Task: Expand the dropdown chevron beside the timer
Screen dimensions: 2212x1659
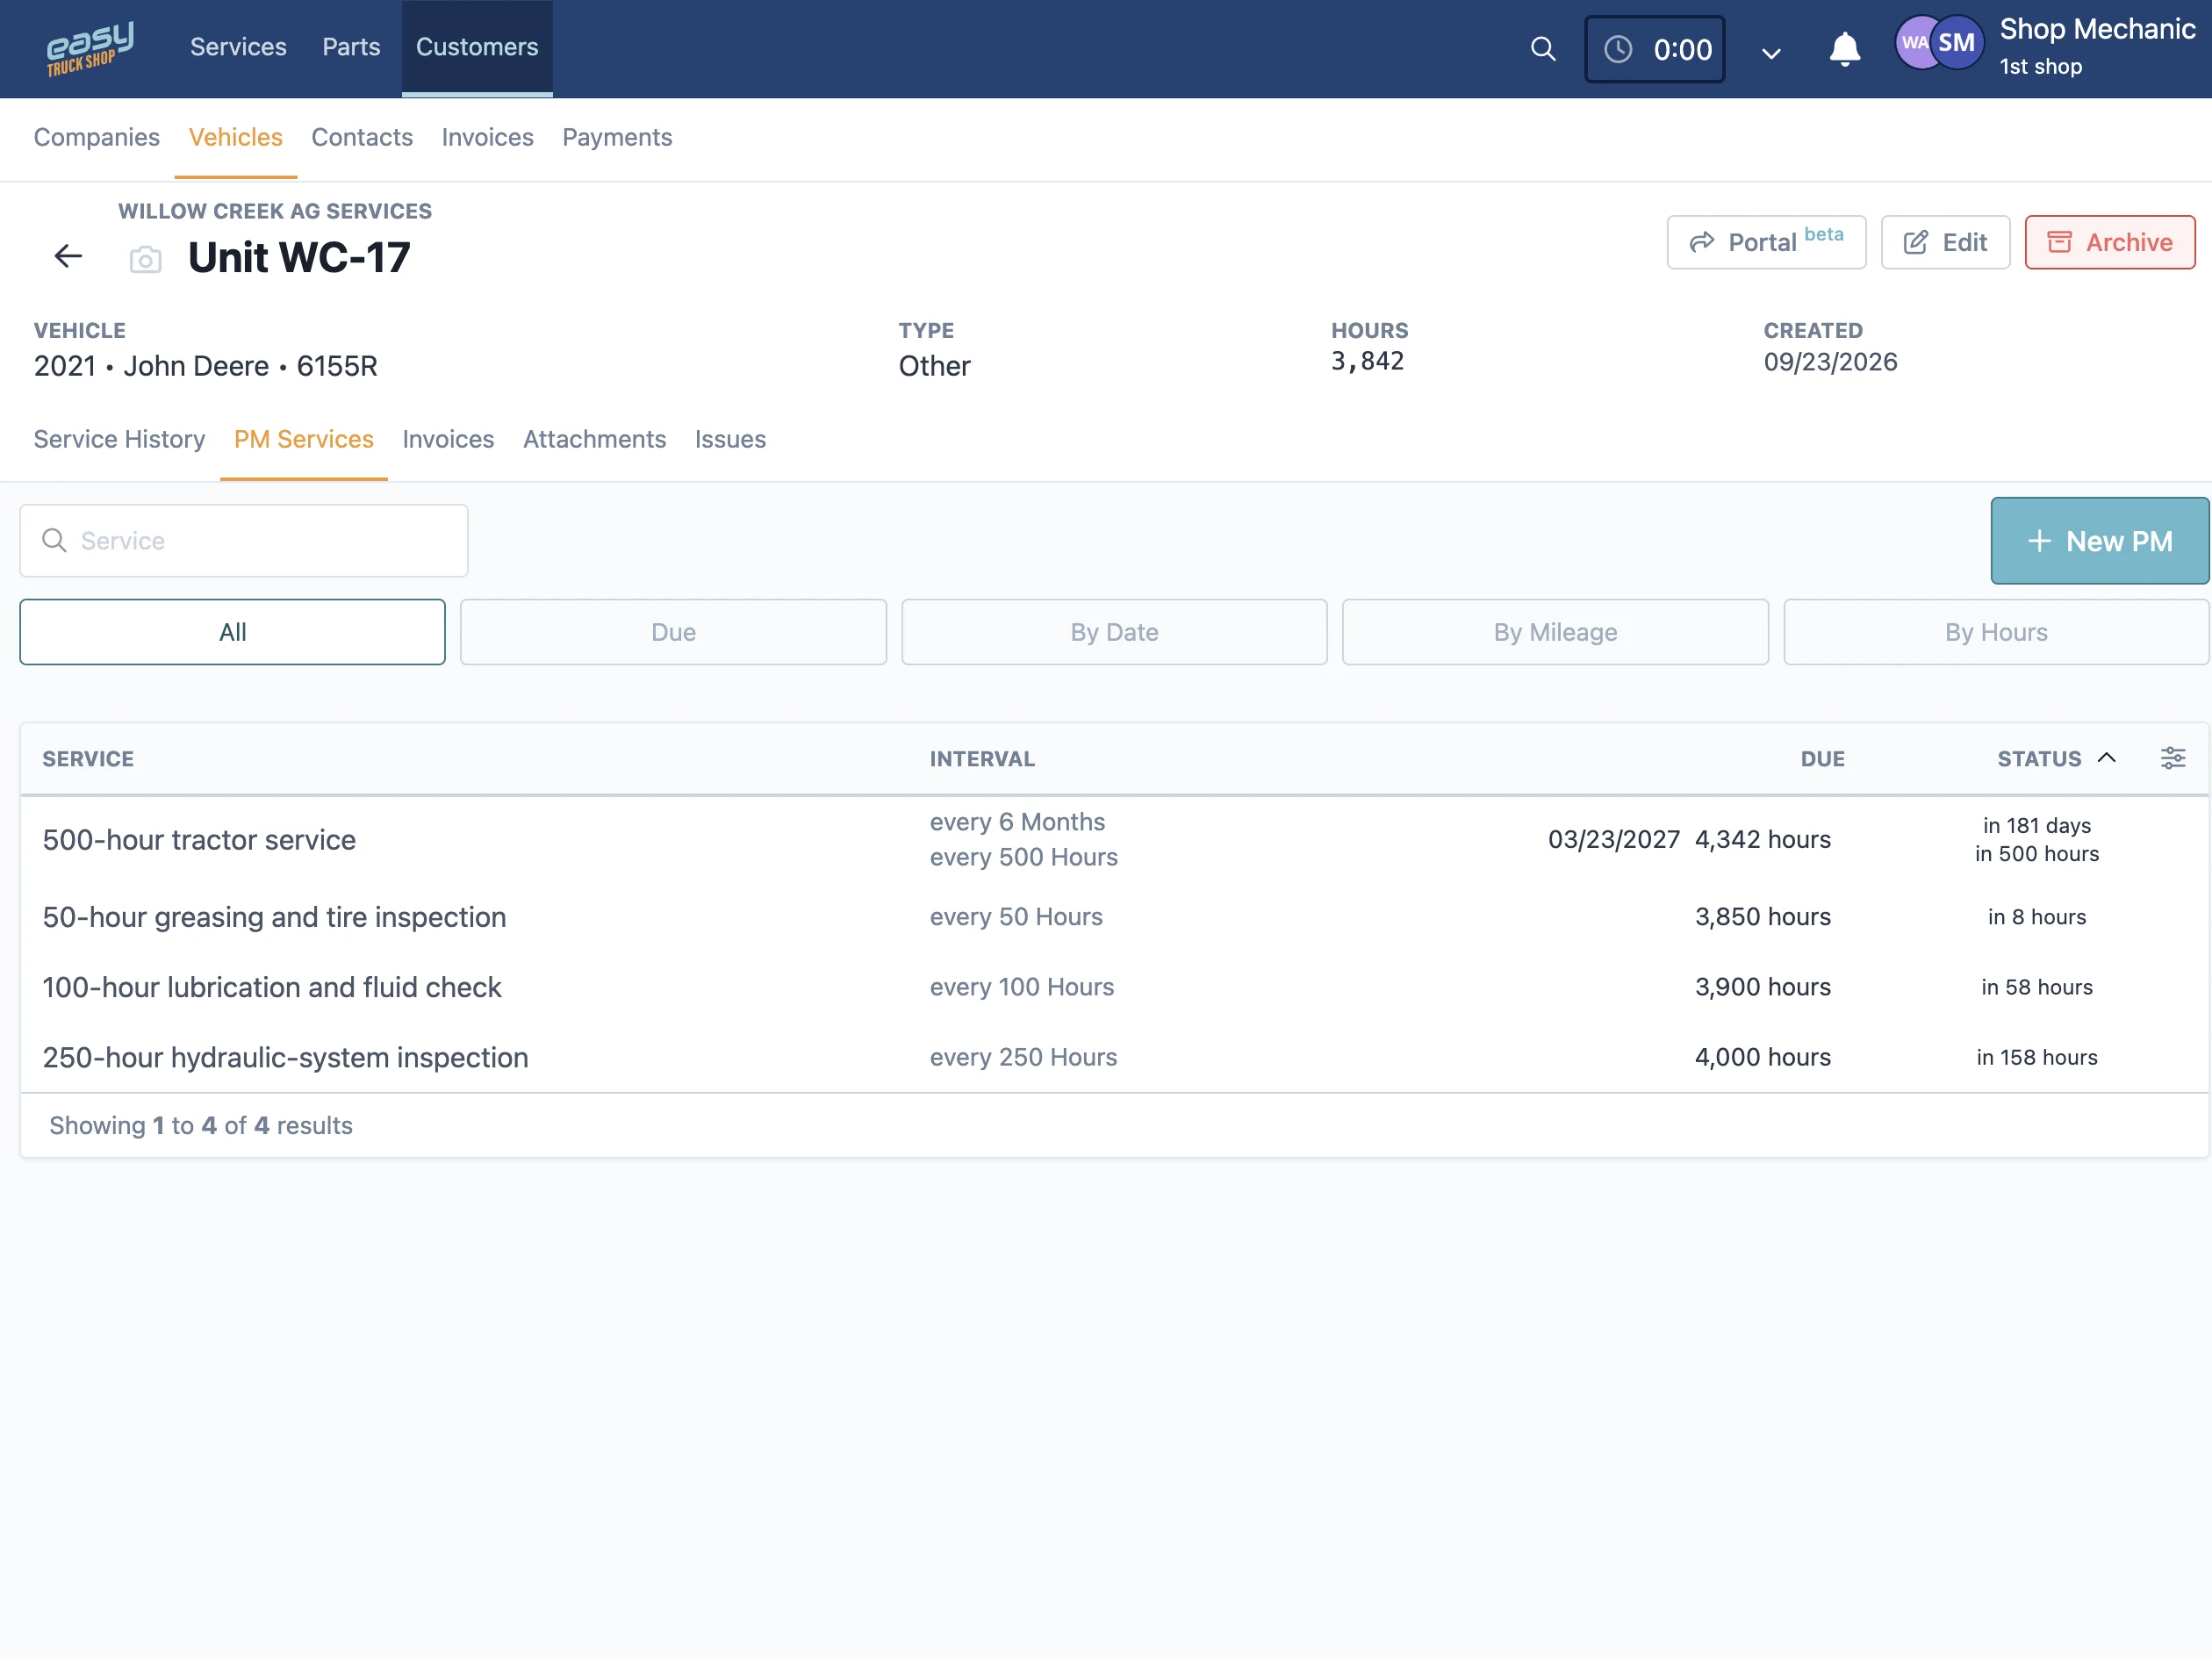Action: (1771, 53)
